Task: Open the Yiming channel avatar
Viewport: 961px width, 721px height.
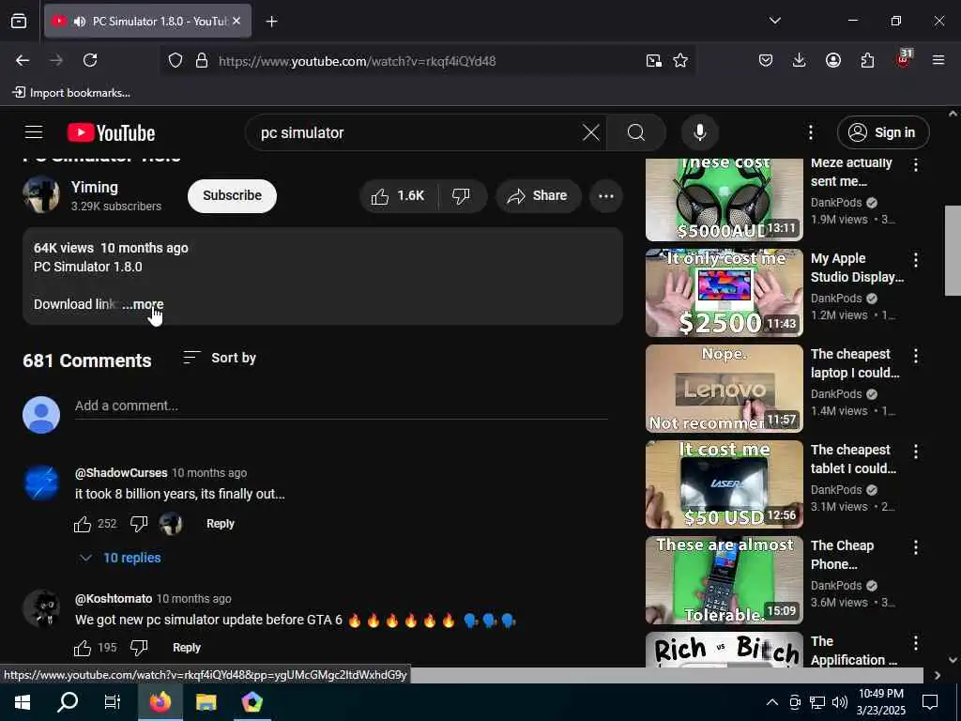Action: pyautogui.click(x=41, y=195)
